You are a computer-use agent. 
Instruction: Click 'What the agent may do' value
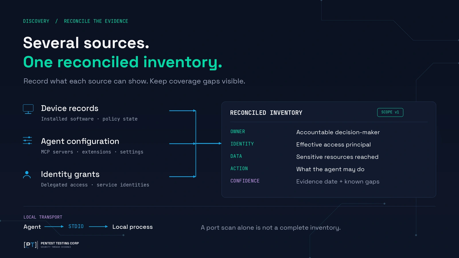click(330, 169)
